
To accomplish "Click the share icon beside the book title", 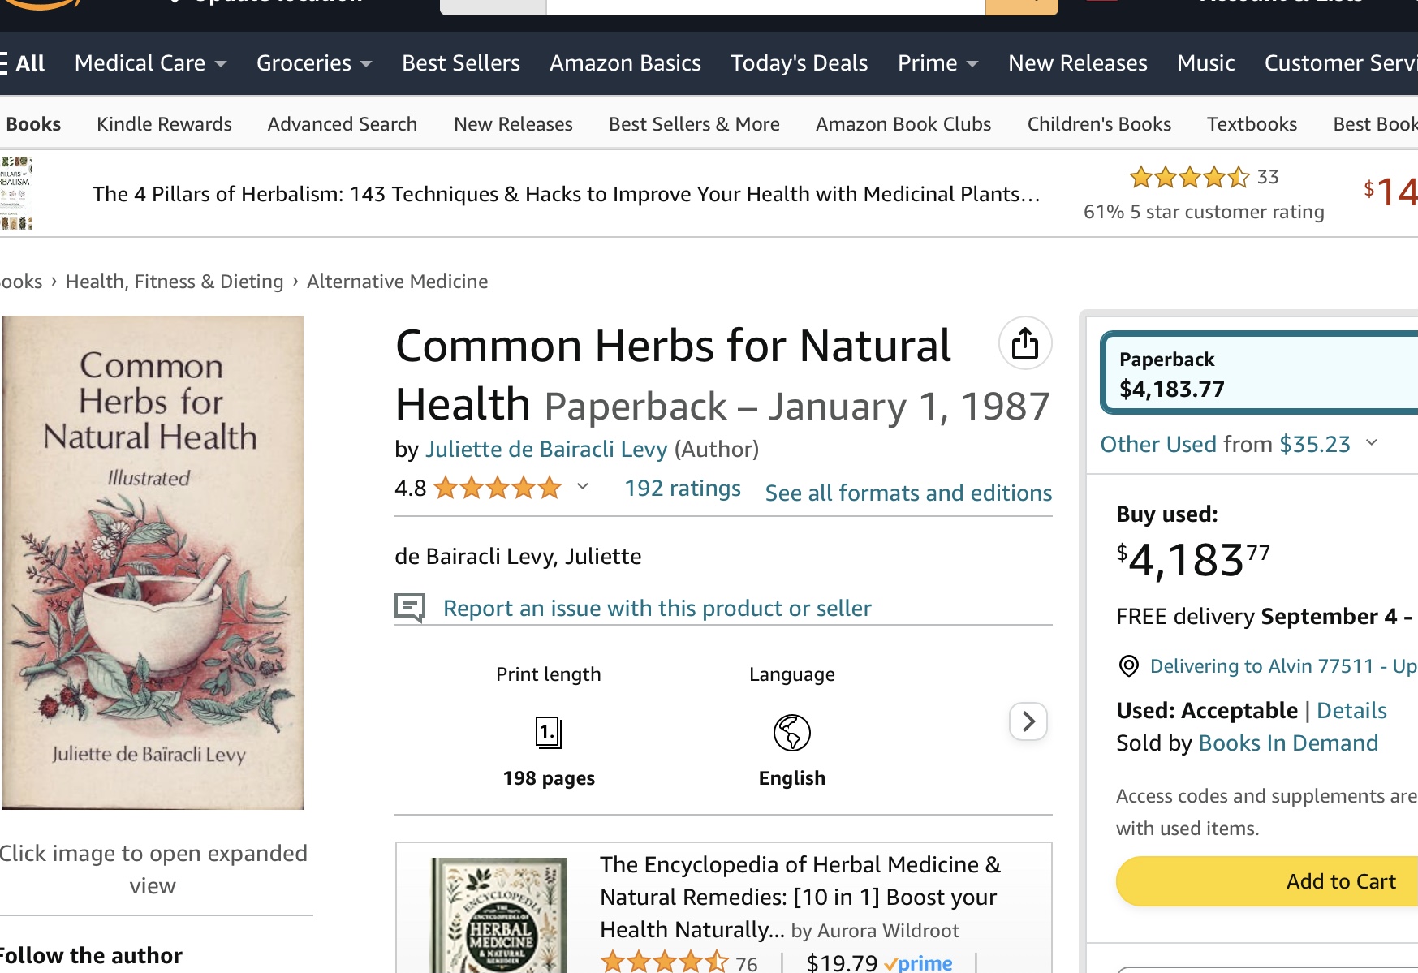I will point(1024,343).
